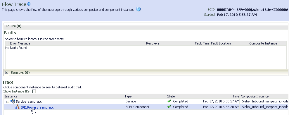289x115 pixels.
Task: Click the Started date value in header
Action: [x=237, y=15]
